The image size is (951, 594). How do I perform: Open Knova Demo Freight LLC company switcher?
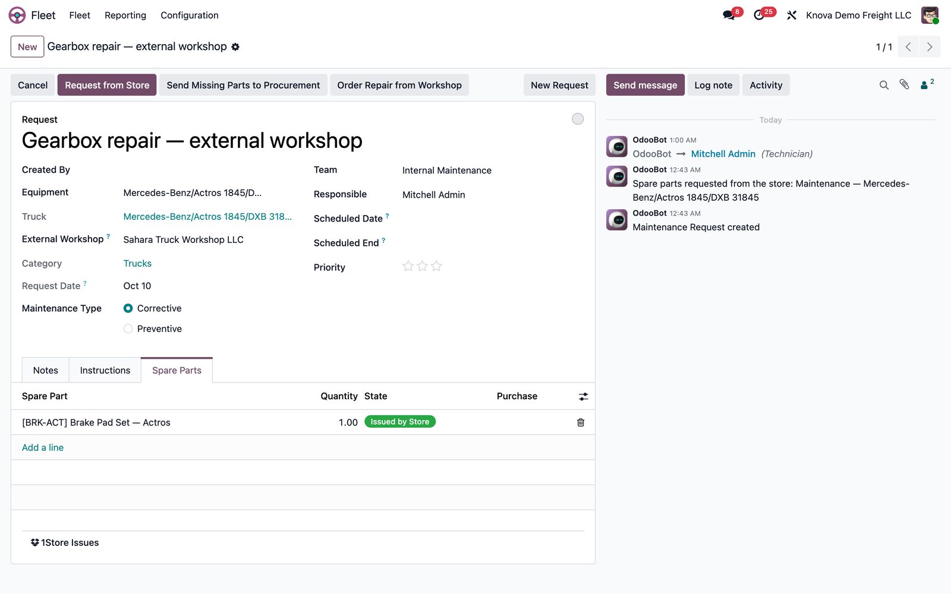[x=858, y=15]
